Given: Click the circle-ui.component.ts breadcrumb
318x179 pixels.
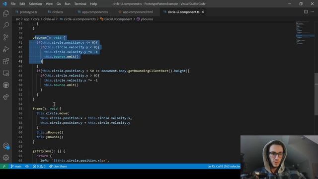Looking at the screenshot, I should pyautogui.click(x=78, y=19).
